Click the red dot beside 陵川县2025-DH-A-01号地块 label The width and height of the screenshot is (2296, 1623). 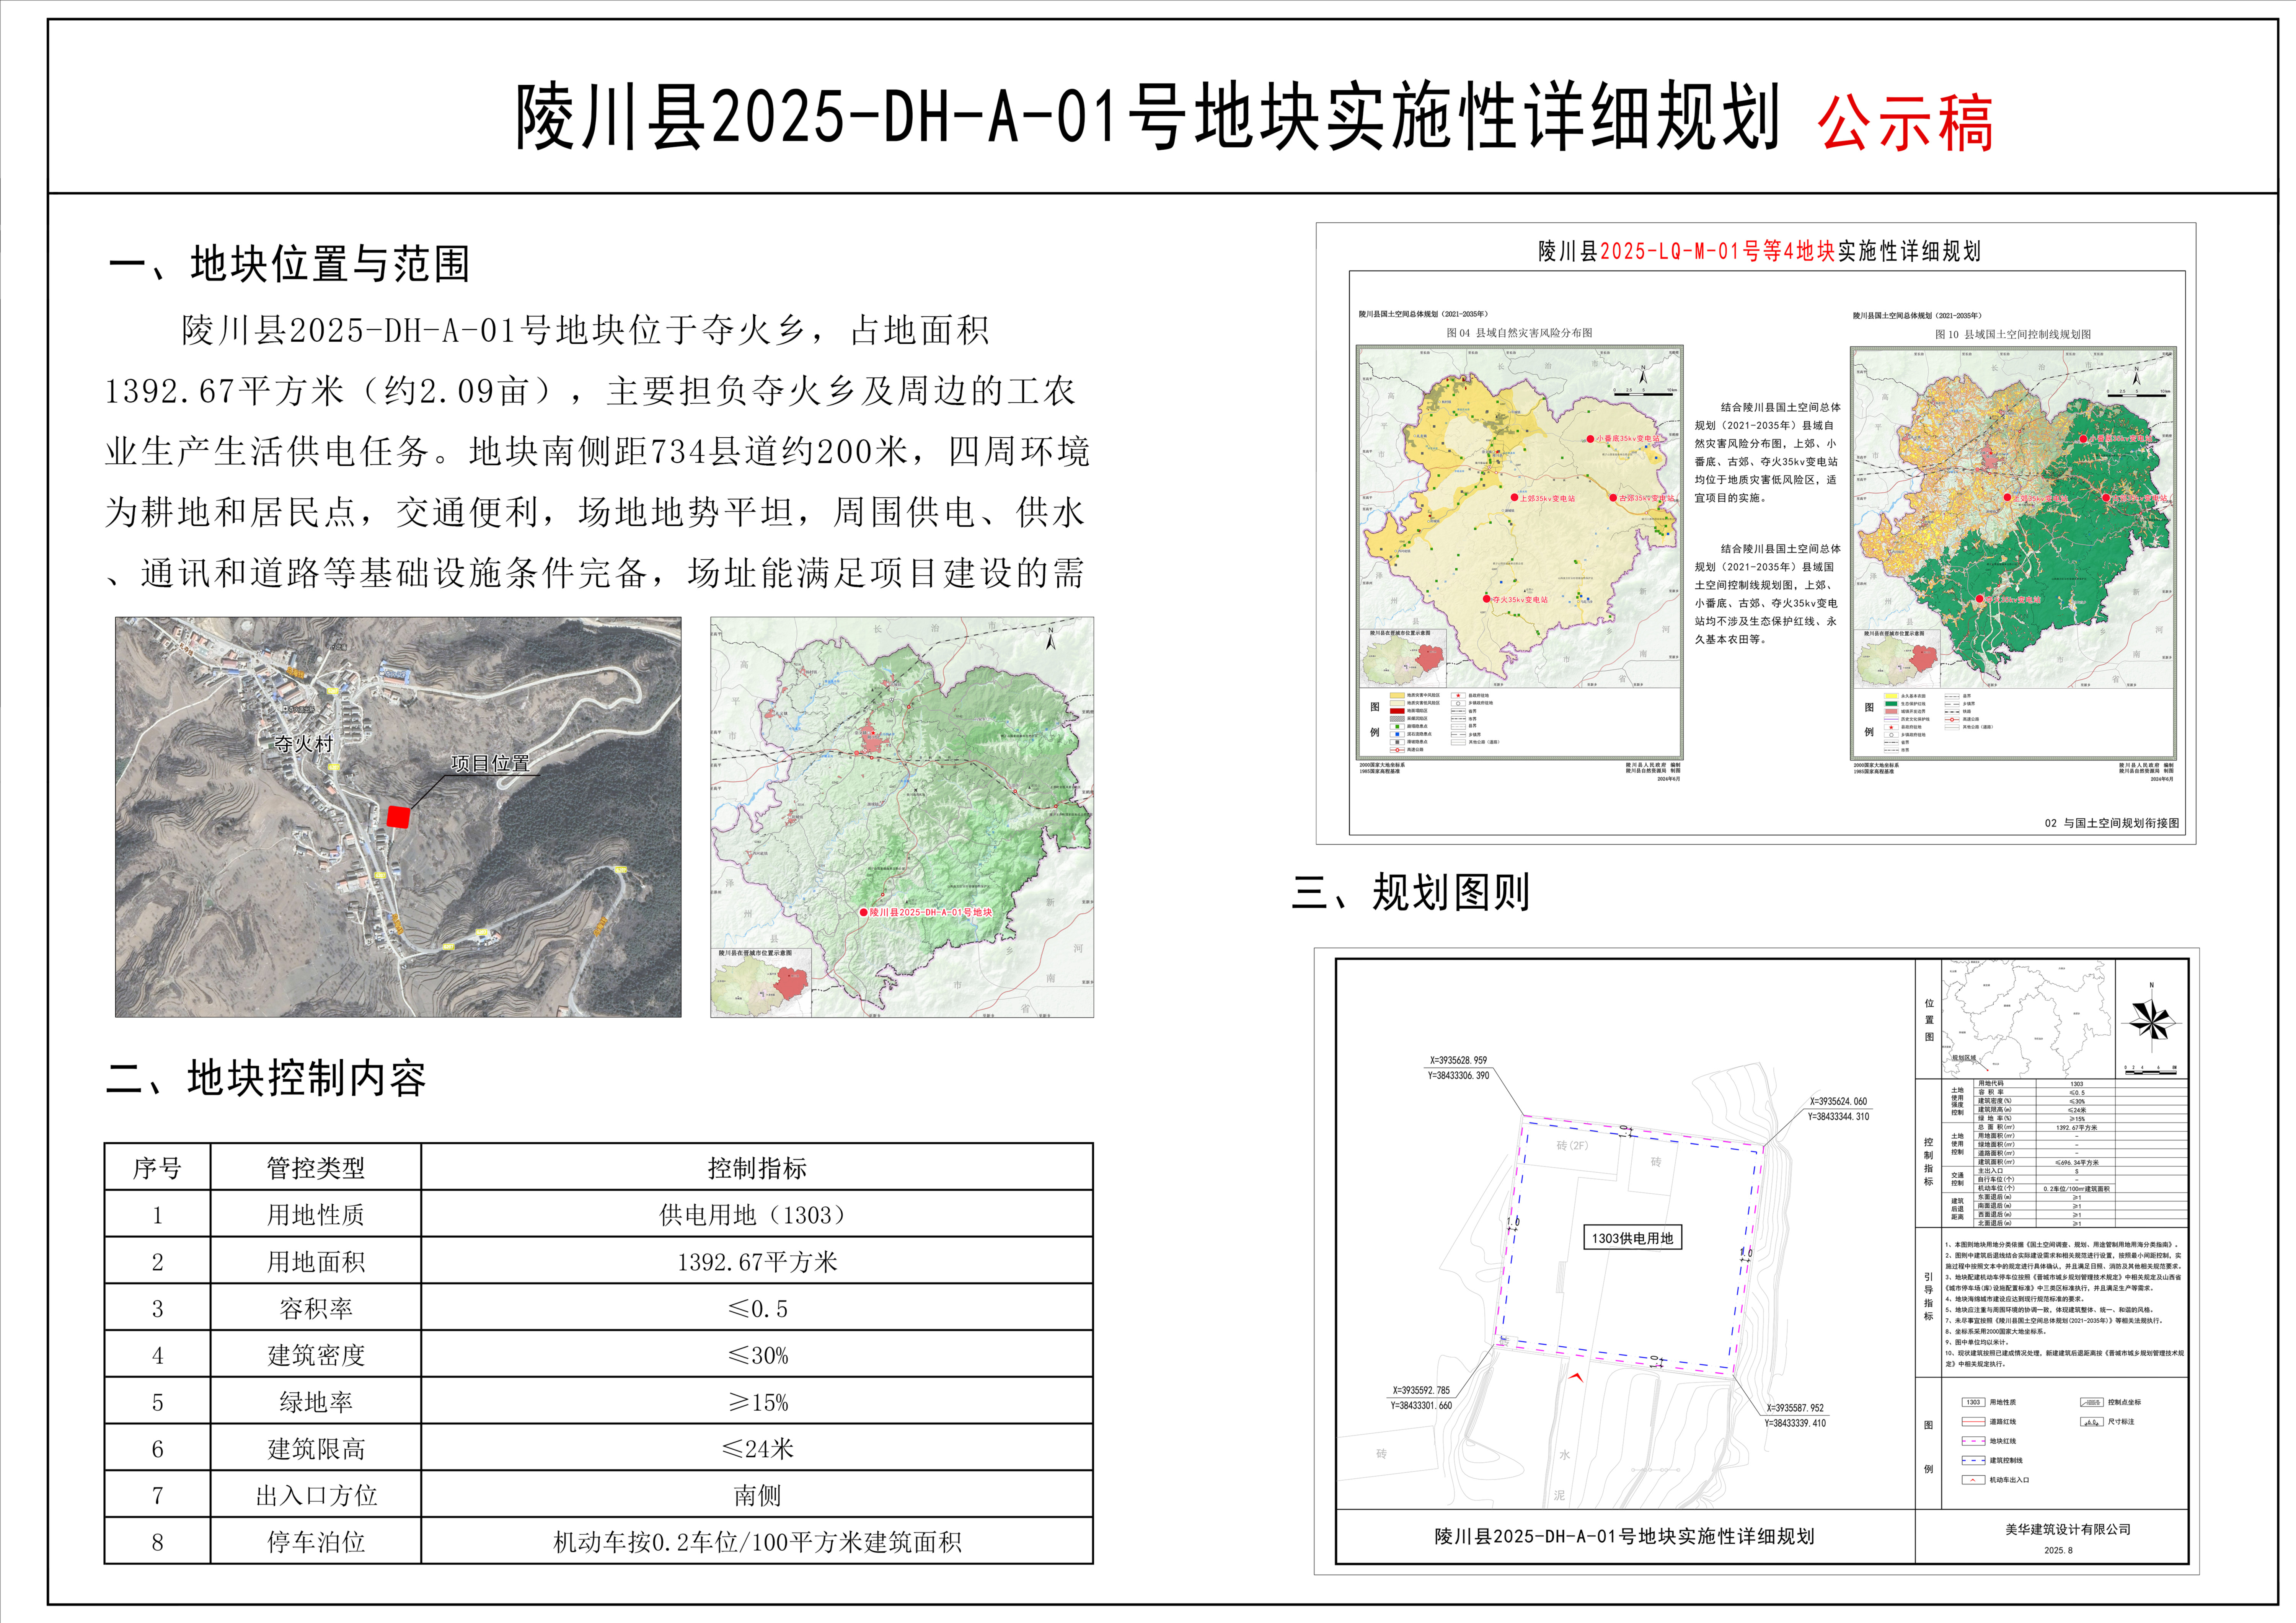(x=864, y=912)
